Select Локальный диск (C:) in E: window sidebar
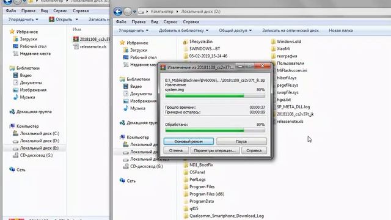The image size is (391, 220). coord(36,133)
